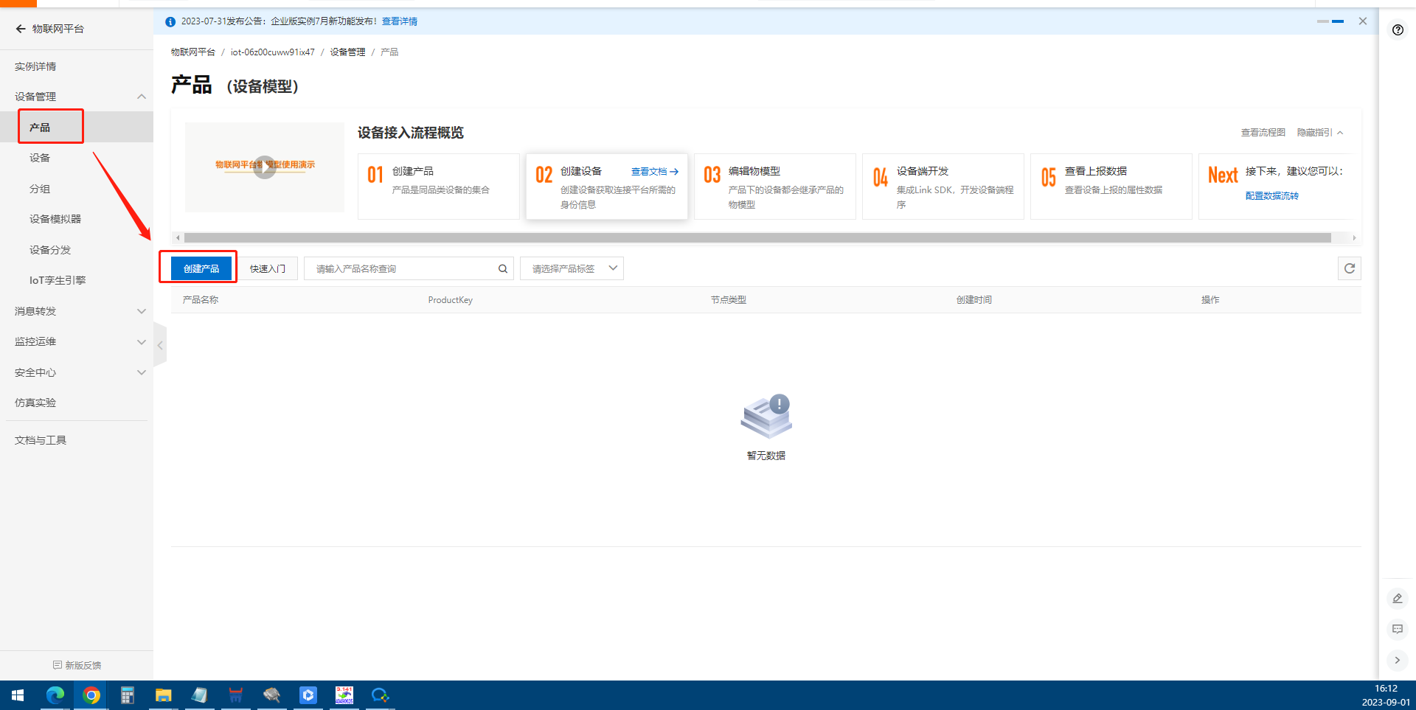Collapse the left sidebar with the arrow handle
1416x710 pixels.
tap(160, 345)
